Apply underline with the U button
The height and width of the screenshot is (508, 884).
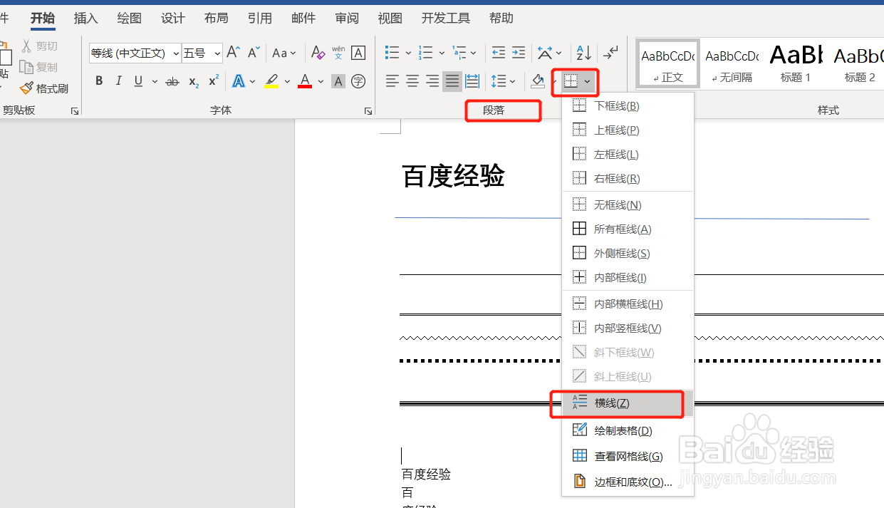pyautogui.click(x=137, y=81)
